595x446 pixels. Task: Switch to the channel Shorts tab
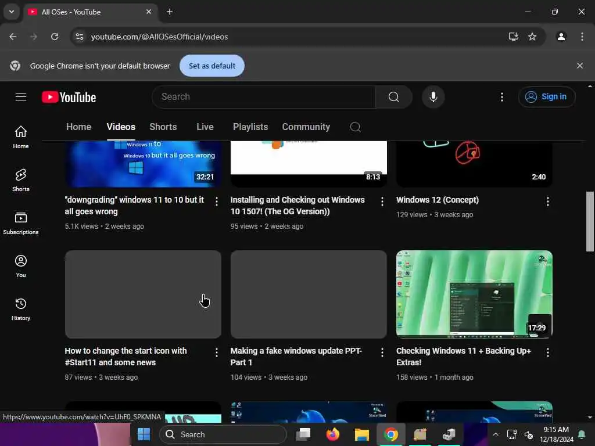[x=163, y=127]
